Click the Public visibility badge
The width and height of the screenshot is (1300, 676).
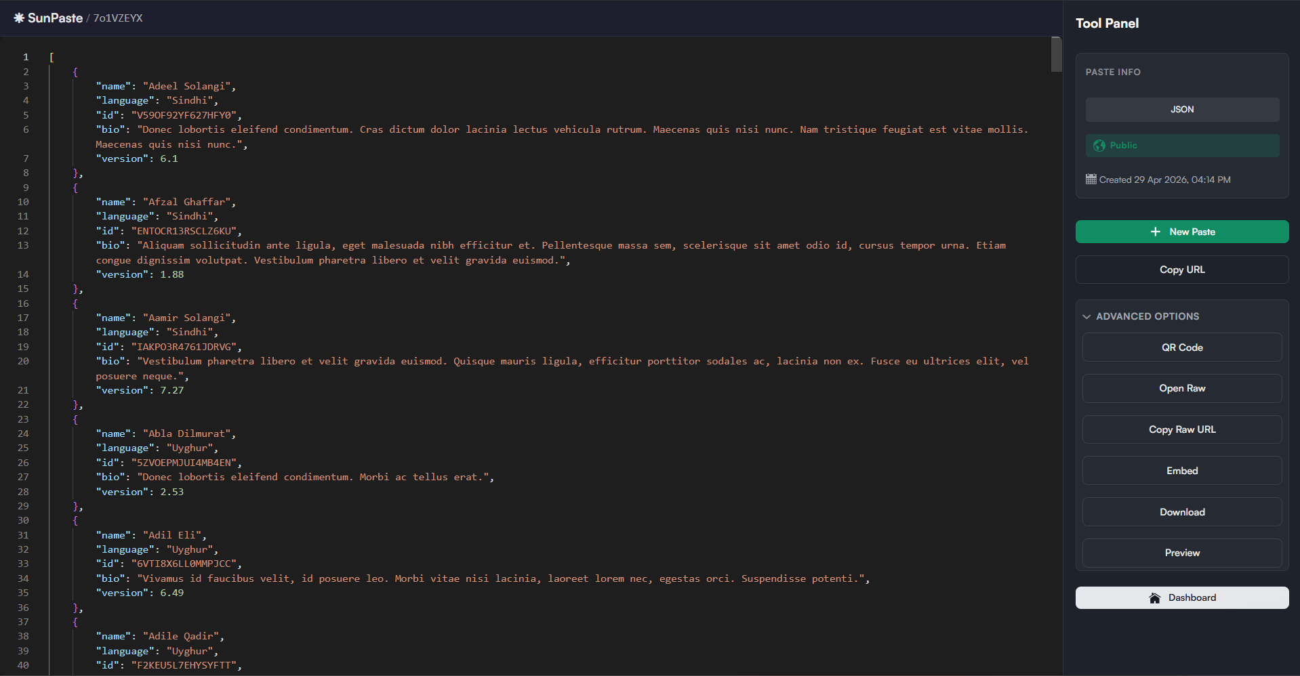point(1182,146)
